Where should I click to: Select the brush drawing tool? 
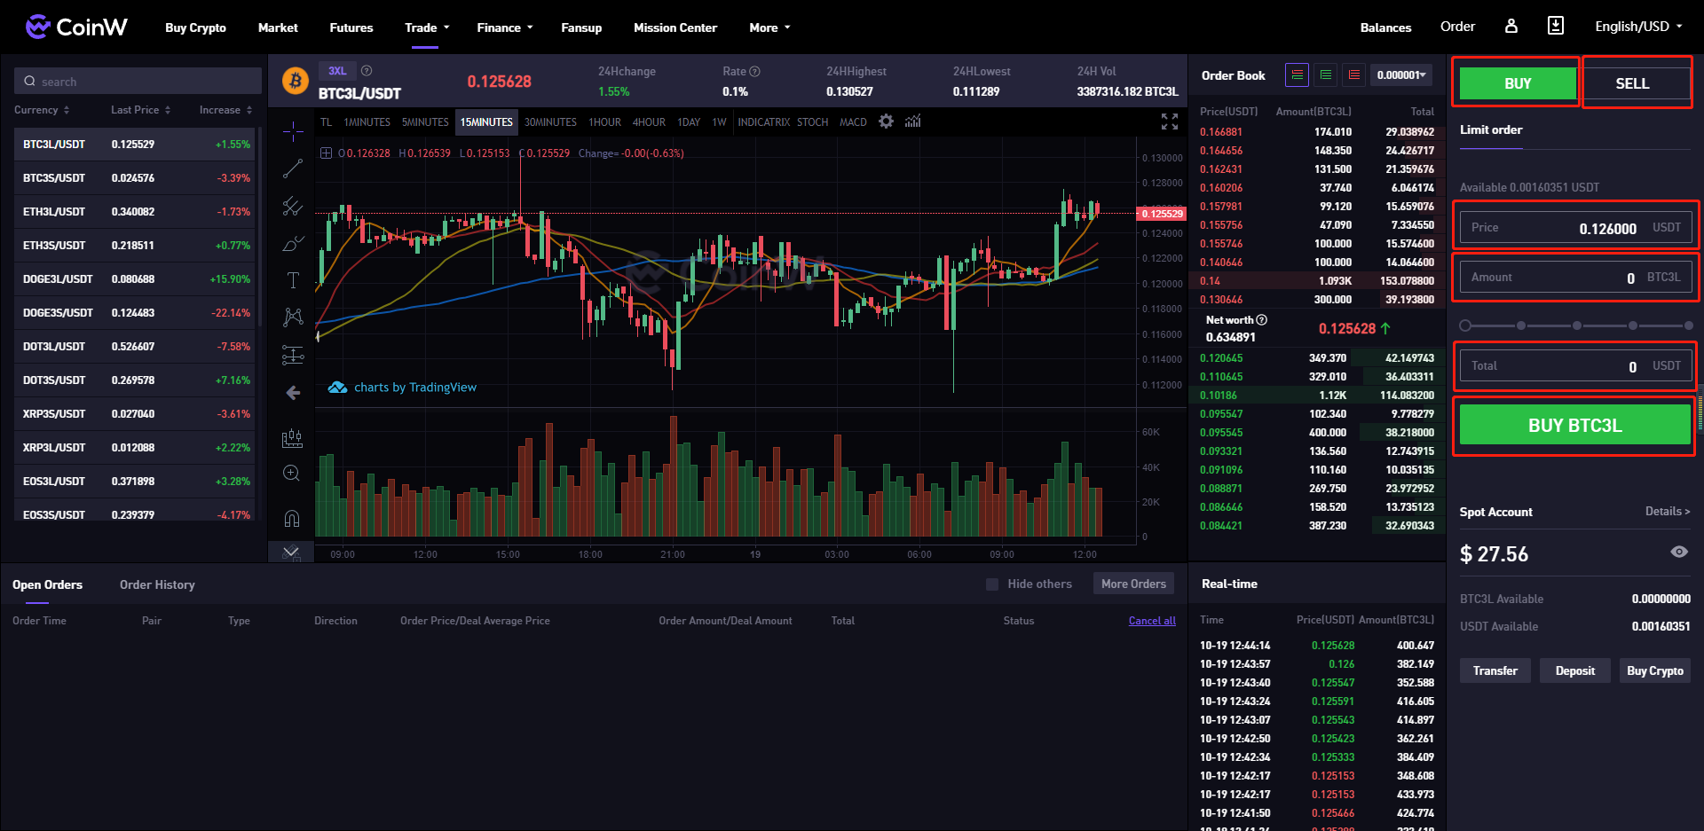[x=293, y=243]
